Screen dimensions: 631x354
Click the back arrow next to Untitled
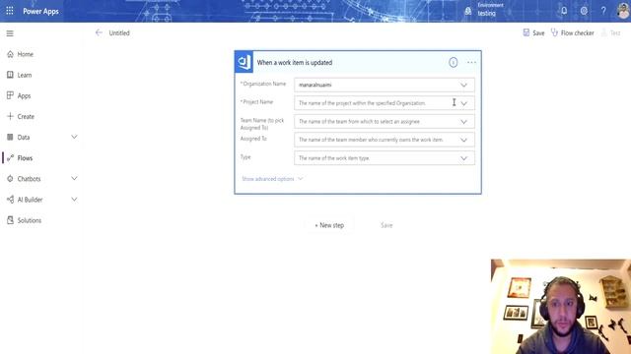click(x=99, y=32)
